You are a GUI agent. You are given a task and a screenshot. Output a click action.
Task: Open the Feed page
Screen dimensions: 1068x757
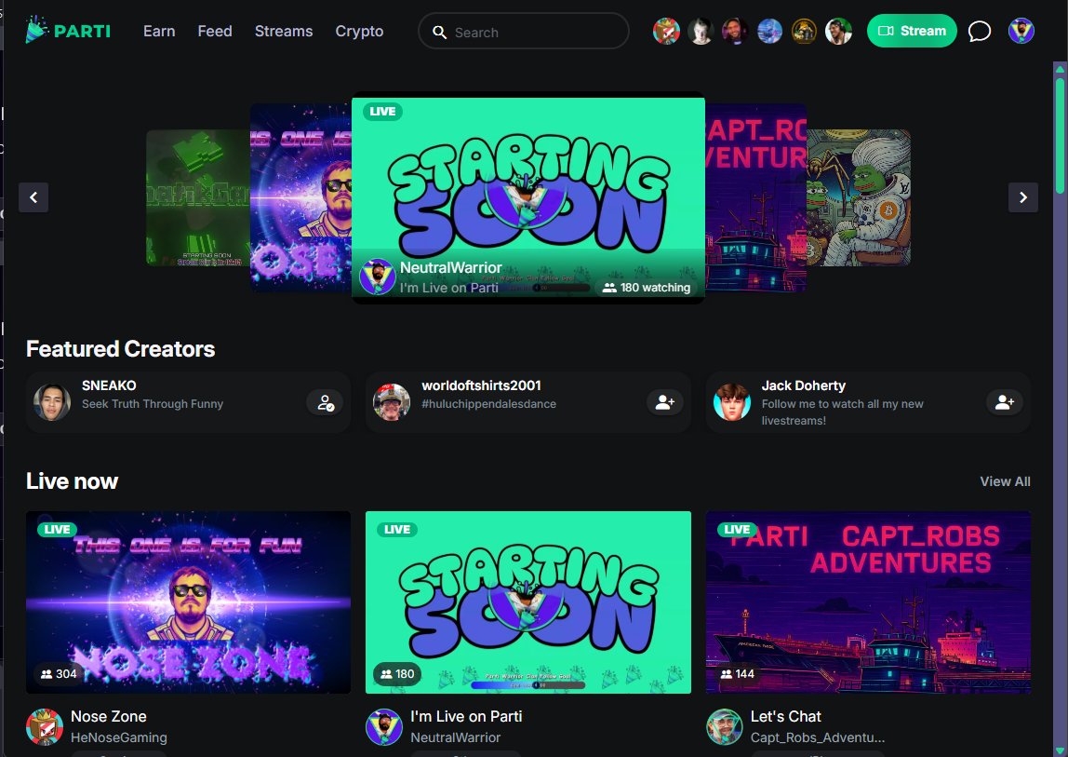click(x=215, y=32)
